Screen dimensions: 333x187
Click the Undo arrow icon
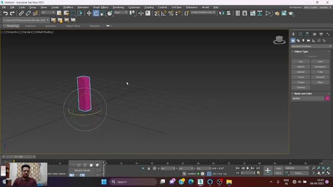5,14
